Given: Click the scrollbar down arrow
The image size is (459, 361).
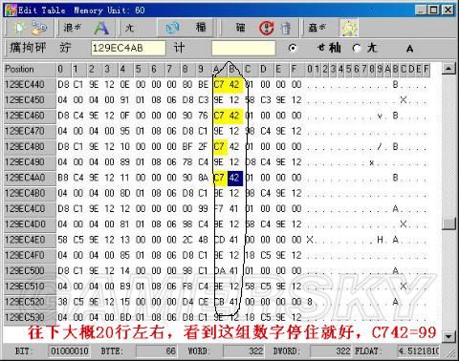Looking at the screenshot, I should pos(449,336).
